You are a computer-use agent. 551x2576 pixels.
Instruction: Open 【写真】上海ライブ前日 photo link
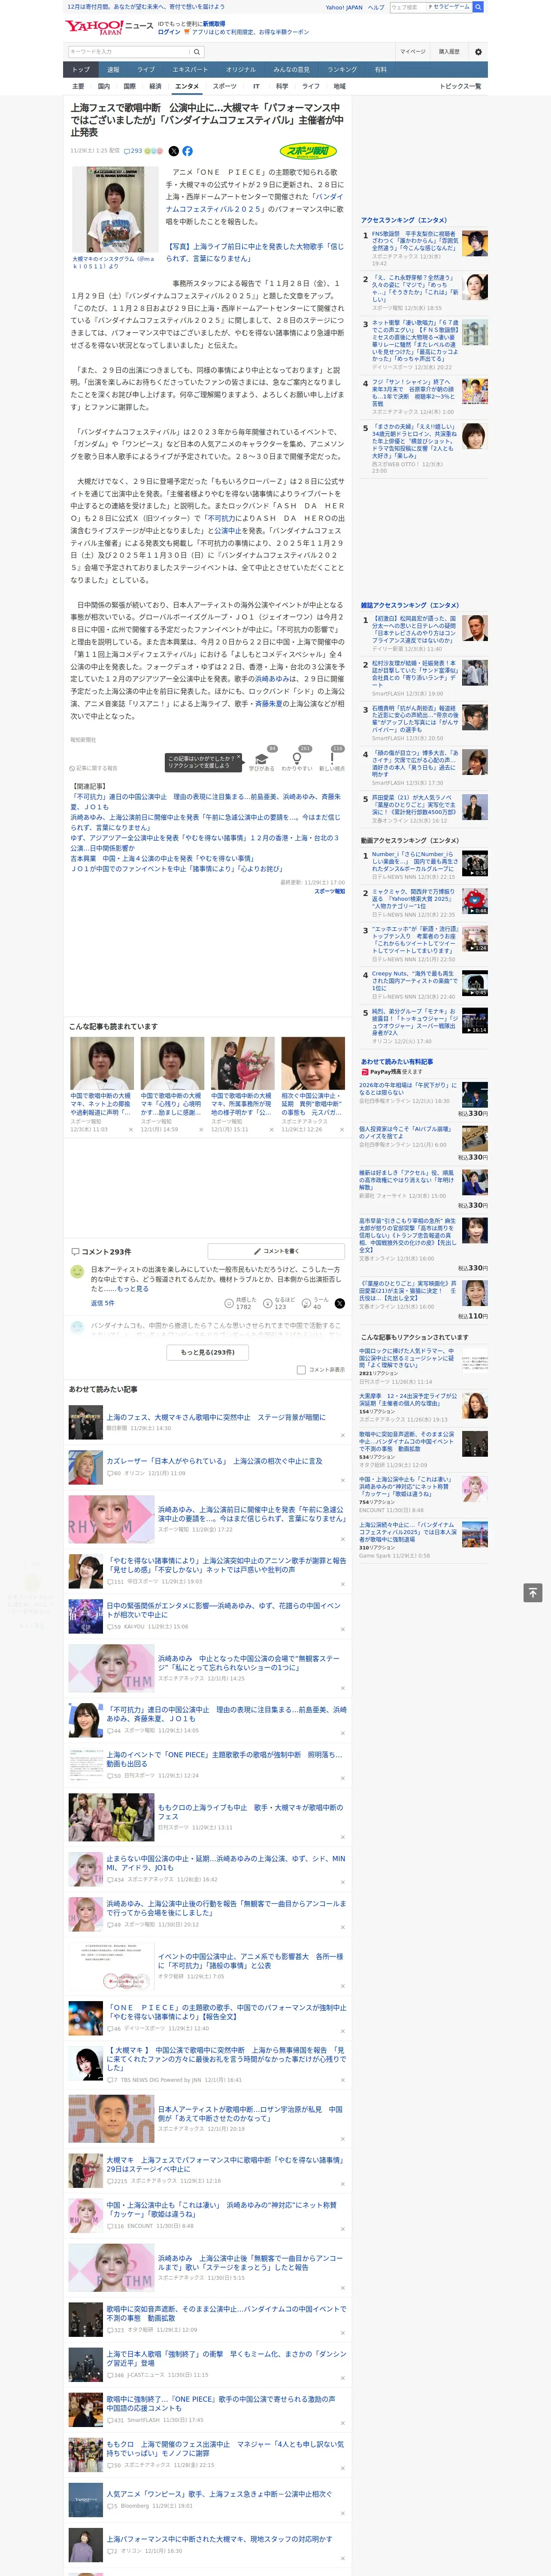255,252
